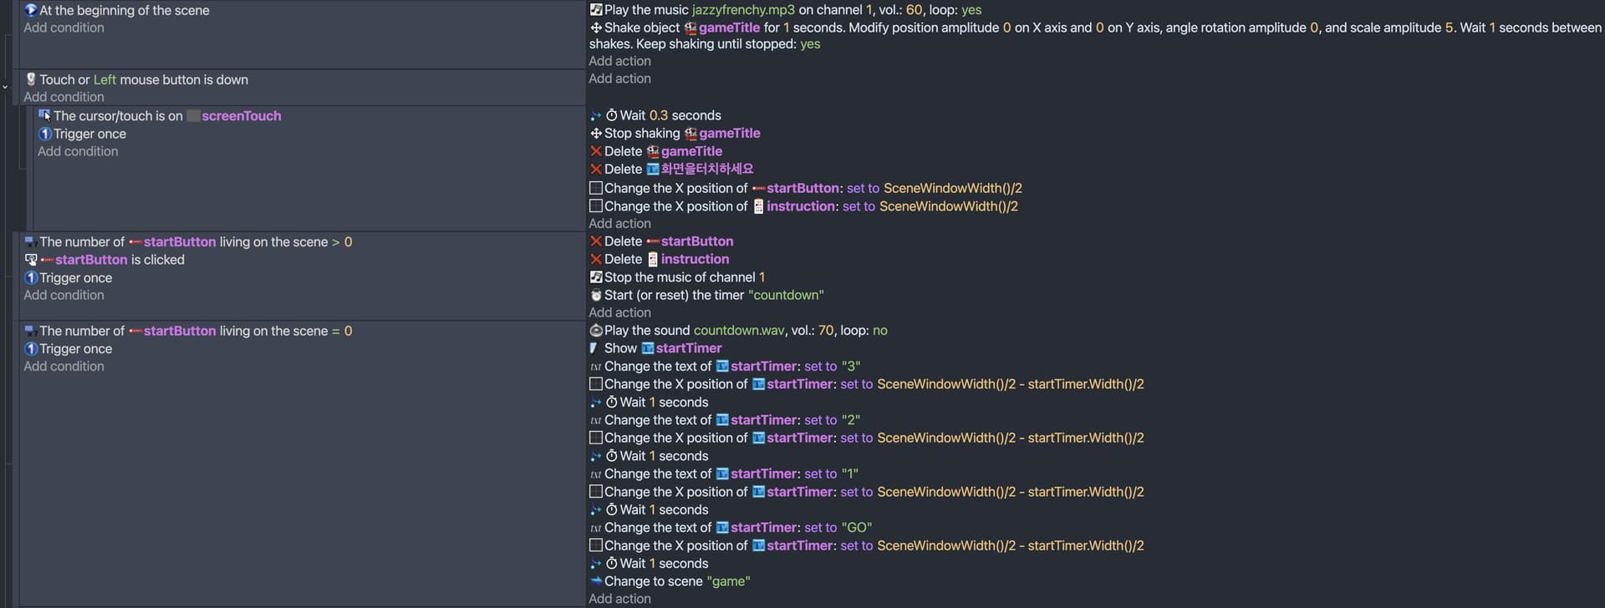Click the music icon before "Play the music"
The height and width of the screenshot is (608, 1605).
596,10
